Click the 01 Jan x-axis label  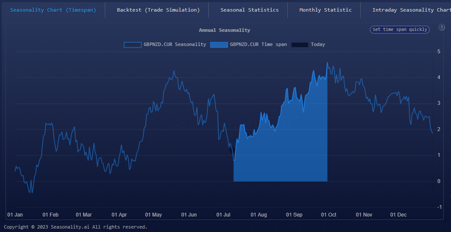pyautogui.click(x=15, y=214)
